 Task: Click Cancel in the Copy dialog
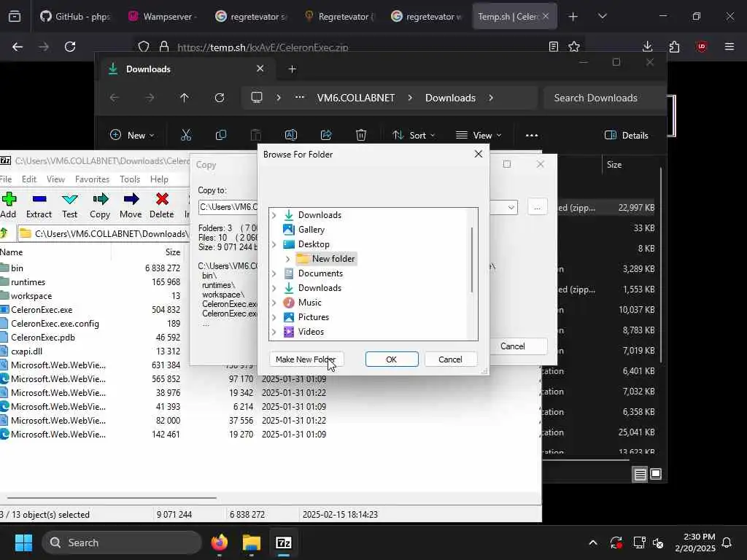(513, 346)
